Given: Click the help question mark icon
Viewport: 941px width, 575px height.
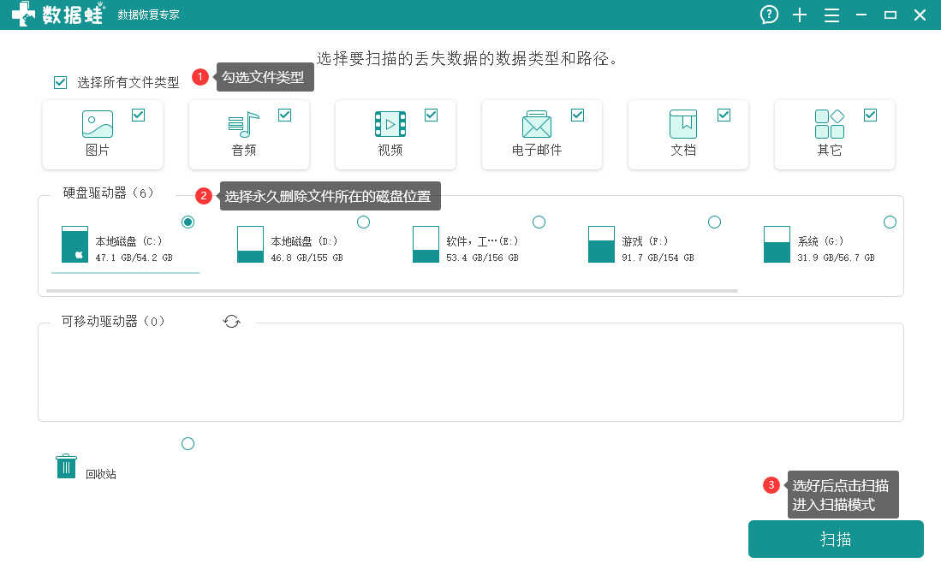Looking at the screenshot, I should tap(769, 15).
